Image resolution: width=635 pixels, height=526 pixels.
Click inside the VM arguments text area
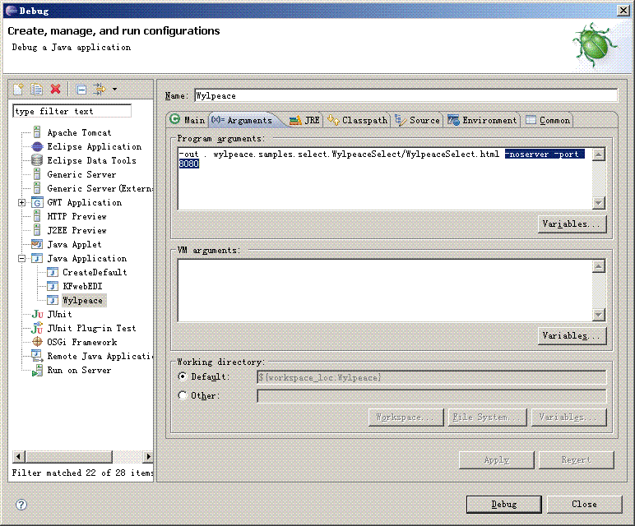pyautogui.click(x=385, y=290)
